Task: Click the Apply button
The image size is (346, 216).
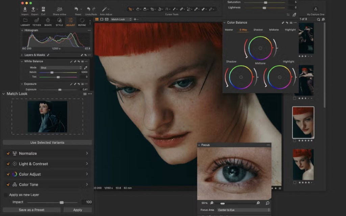Action: (77, 210)
